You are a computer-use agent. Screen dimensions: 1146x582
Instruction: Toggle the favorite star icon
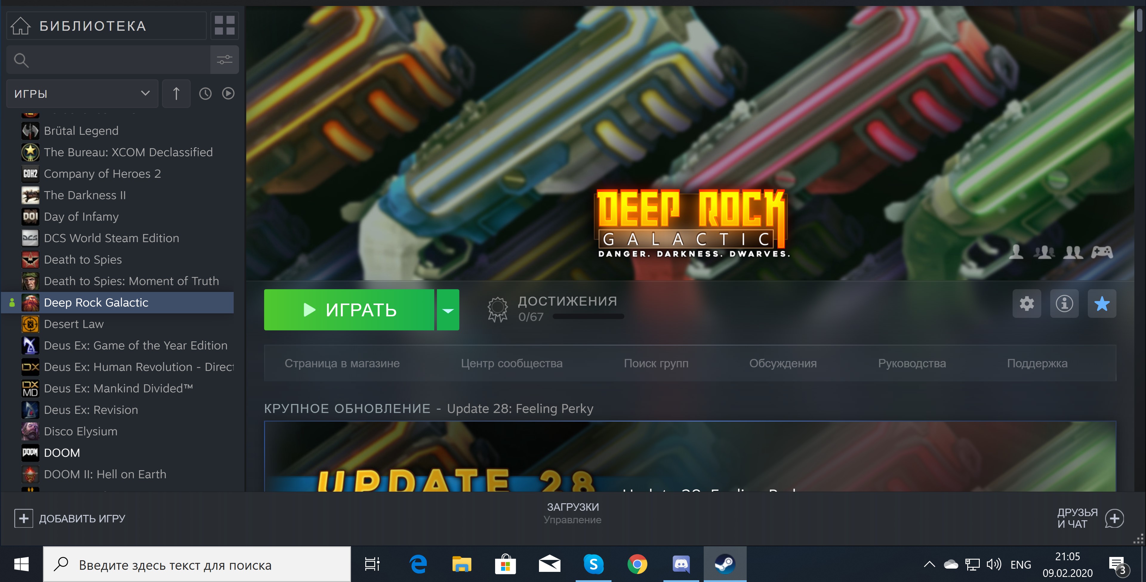(x=1102, y=304)
